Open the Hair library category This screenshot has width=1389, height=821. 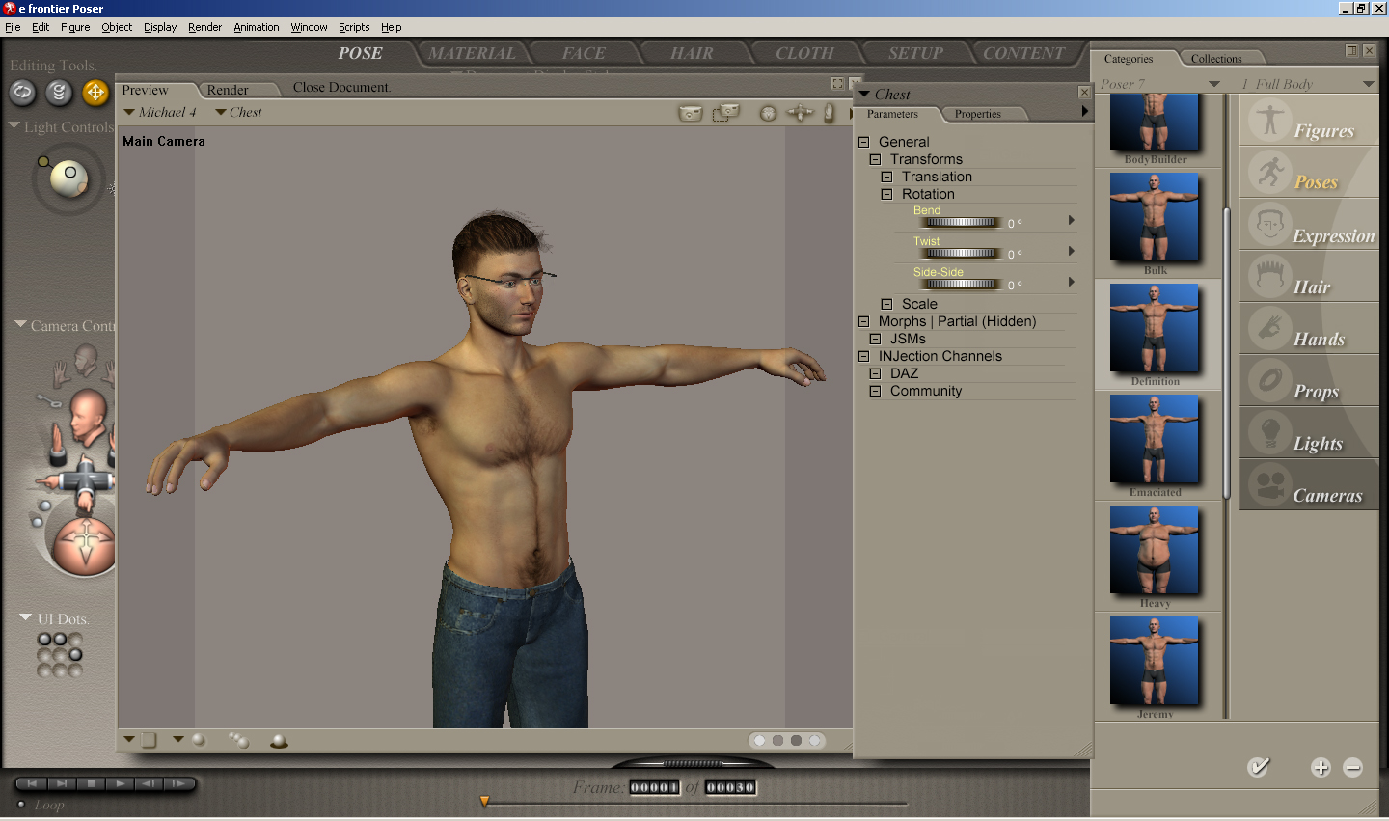[1309, 280]
